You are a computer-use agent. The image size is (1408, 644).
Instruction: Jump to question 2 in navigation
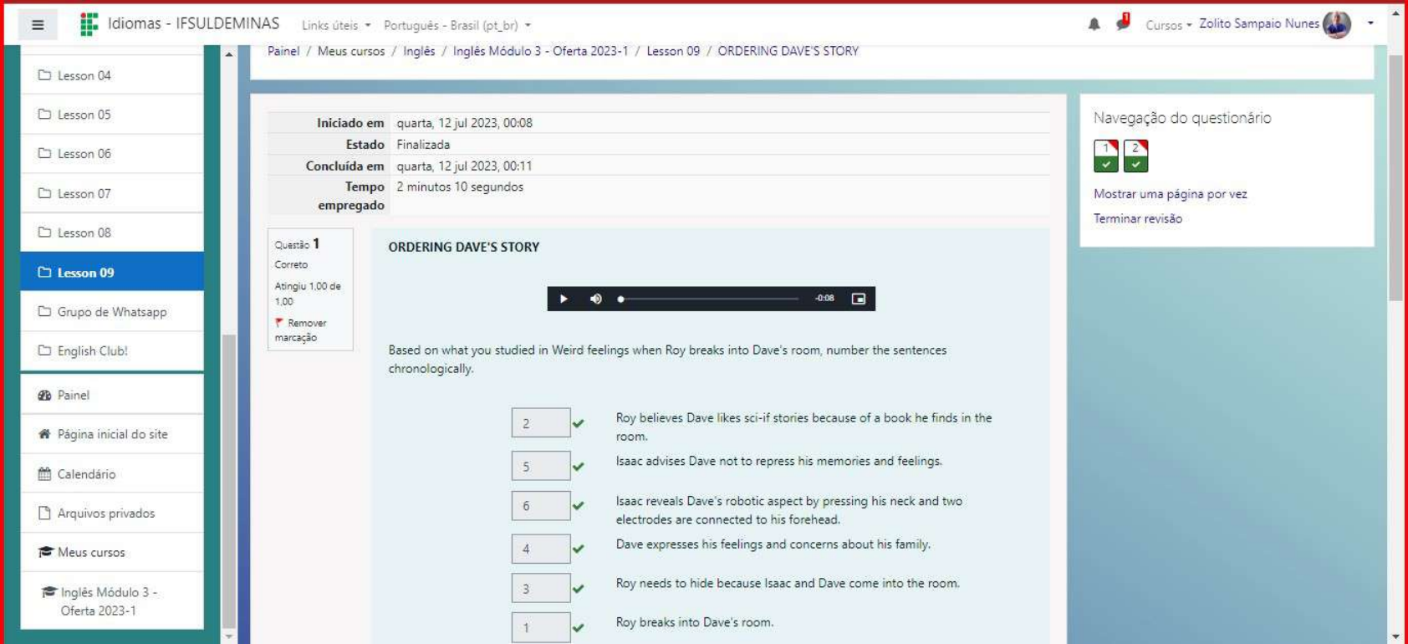[1135, 156]
